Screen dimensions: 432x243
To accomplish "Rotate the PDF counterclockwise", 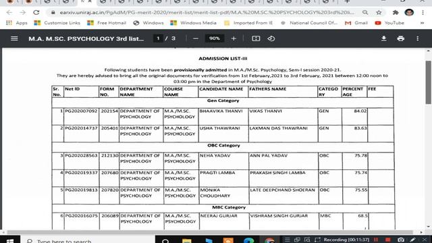I will tap(271, 38).
